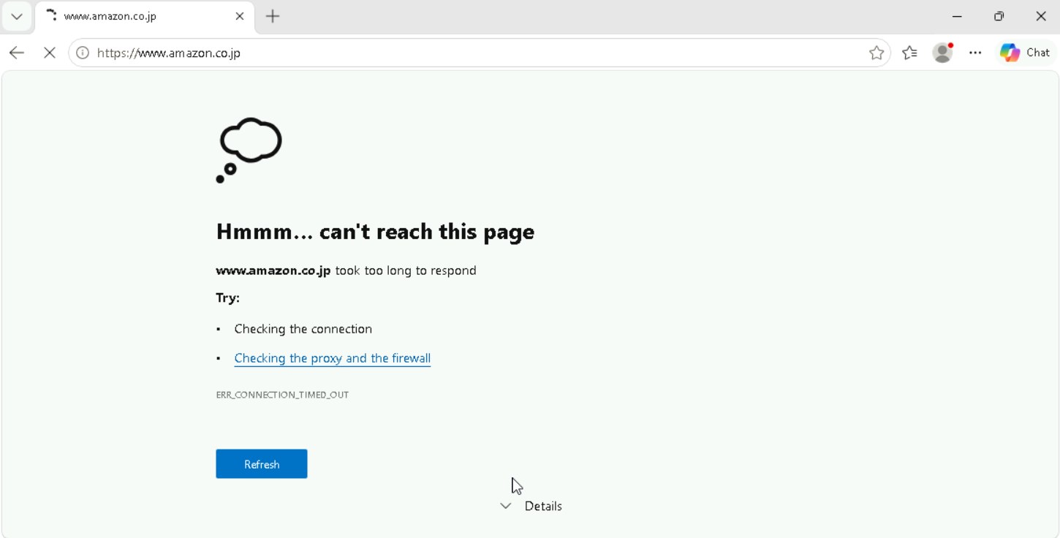1060x538 pixels.
Task: Minimize the browser window
Action: pos(957,16)
